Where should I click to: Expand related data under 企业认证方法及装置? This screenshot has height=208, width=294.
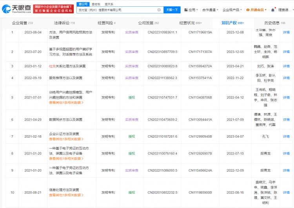click(66, 139)
